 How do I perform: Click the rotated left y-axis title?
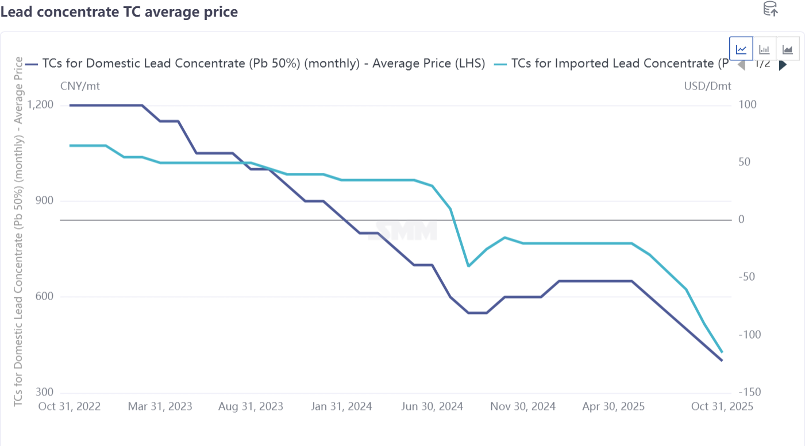18,232
